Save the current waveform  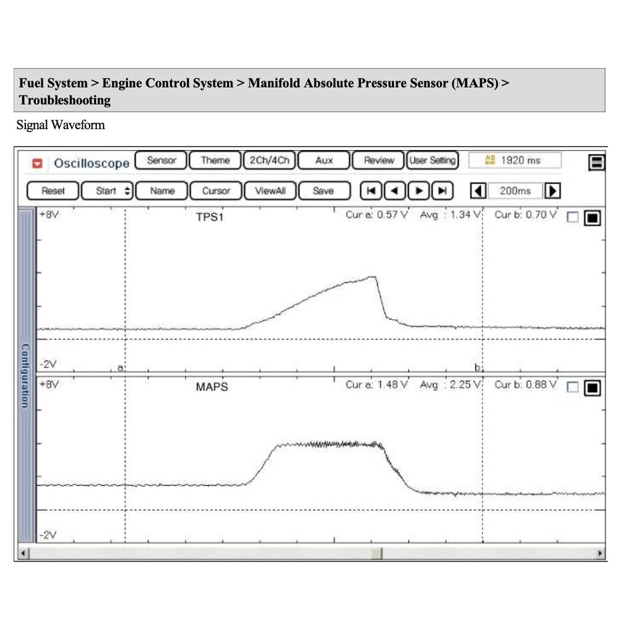coord(324,191)
